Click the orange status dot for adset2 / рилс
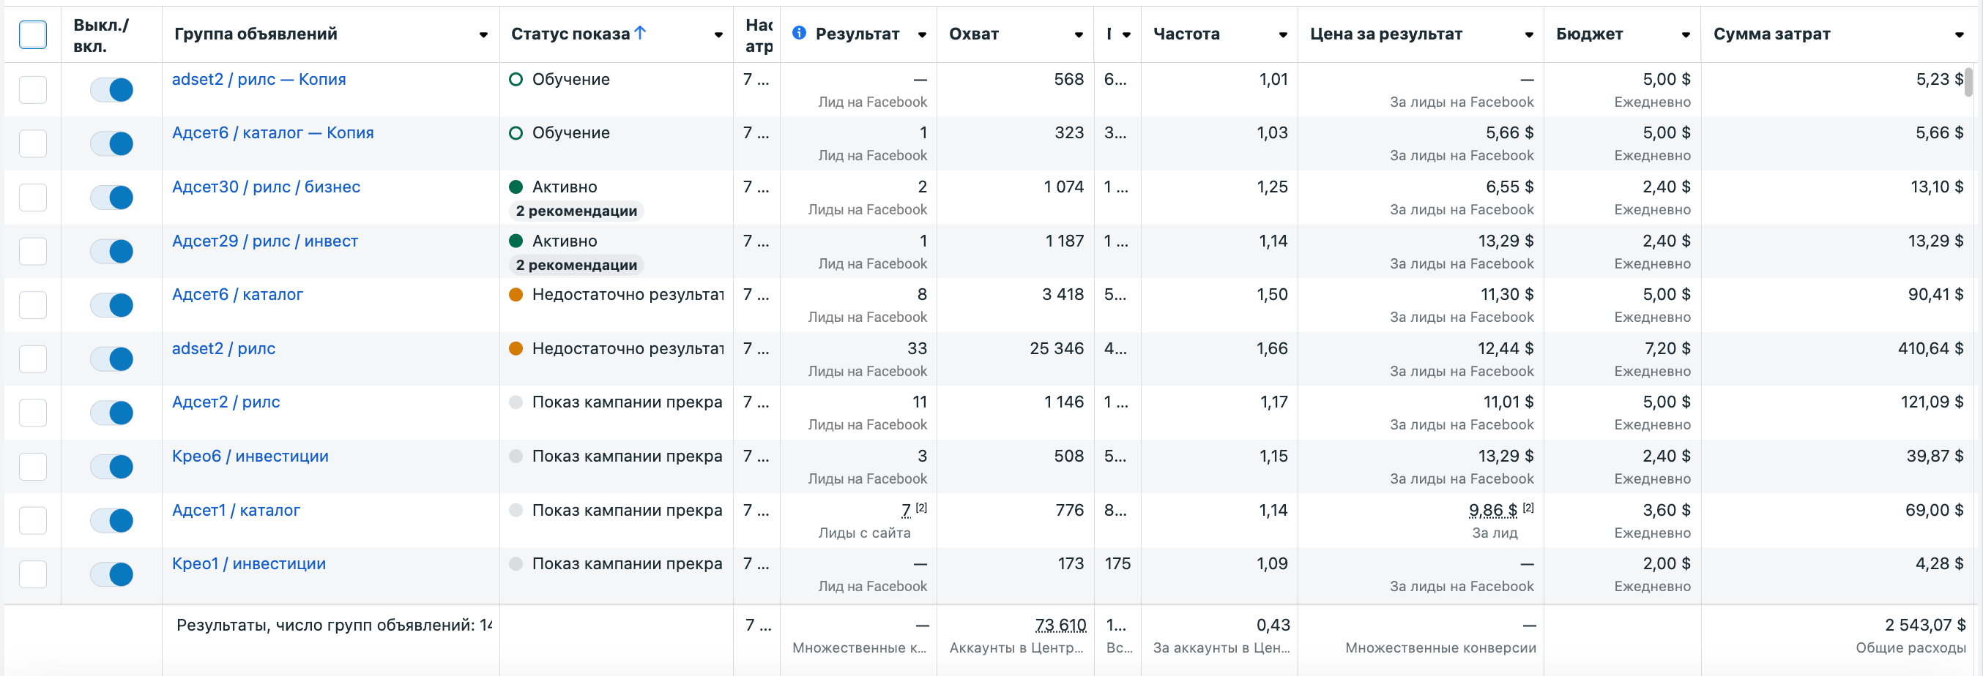The width and height of the screenshot is (1983, 676). click(x=516, y=348)
